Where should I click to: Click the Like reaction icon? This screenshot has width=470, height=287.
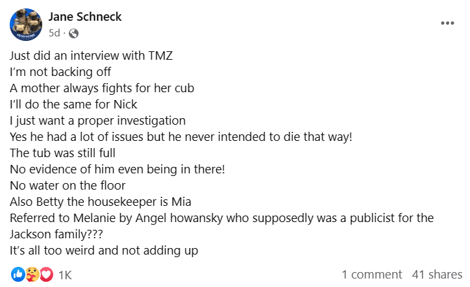tap(18, 274)
